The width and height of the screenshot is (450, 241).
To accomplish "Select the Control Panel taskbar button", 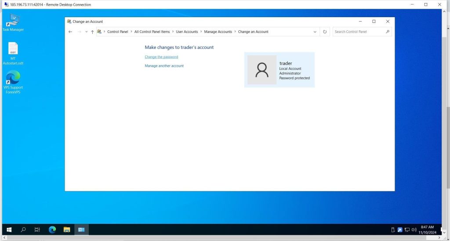I will click(81, 230).
